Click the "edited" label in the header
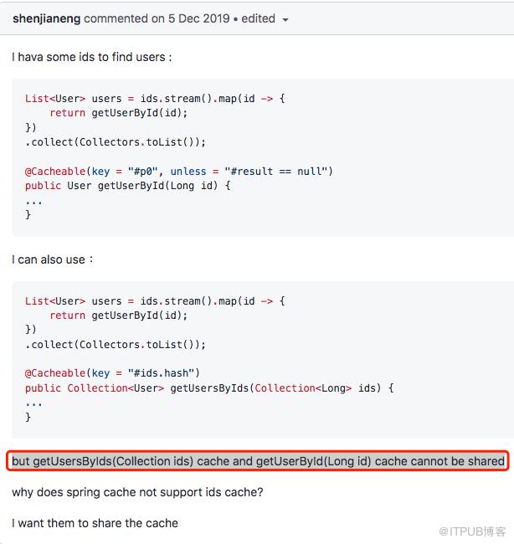 (260, 18)
